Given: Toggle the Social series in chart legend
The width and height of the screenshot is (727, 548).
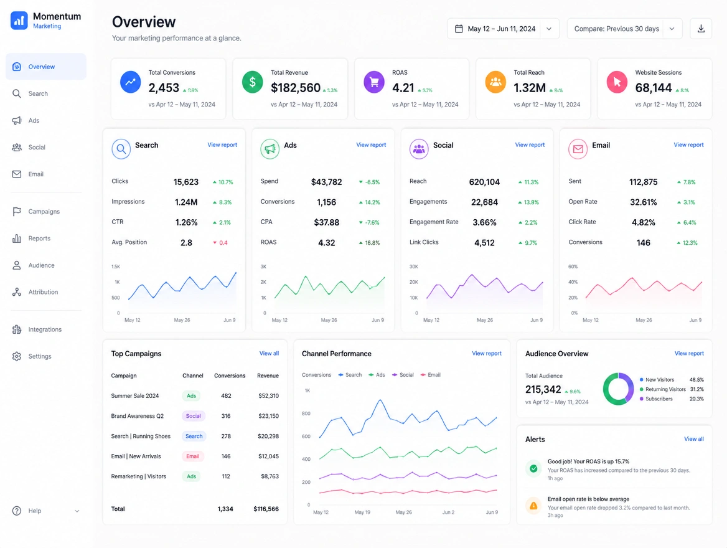Looking at the screenshot, I should (x=403, y=375).
